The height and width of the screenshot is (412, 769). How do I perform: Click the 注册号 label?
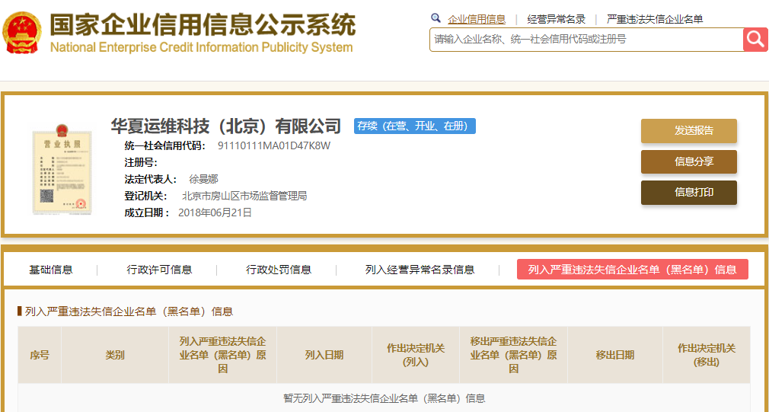click(x=140, y=162)
